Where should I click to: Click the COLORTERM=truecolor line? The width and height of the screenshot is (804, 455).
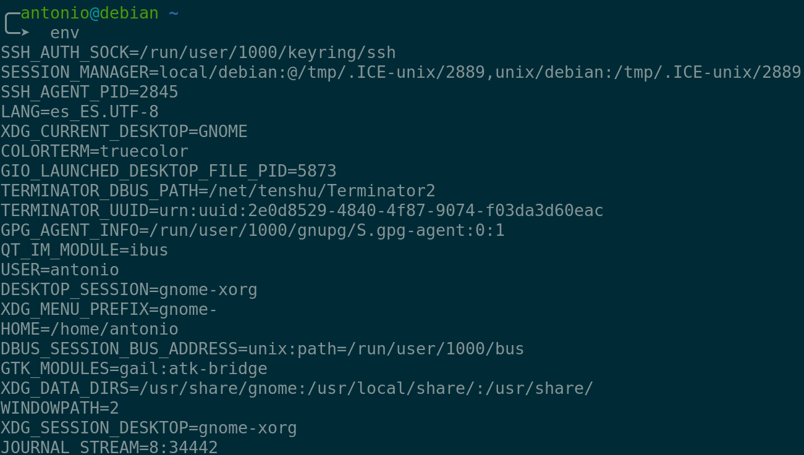94,151
